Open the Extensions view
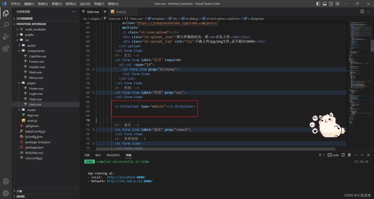The width and height of the screenshot is (374, 199). pos(6,48)
